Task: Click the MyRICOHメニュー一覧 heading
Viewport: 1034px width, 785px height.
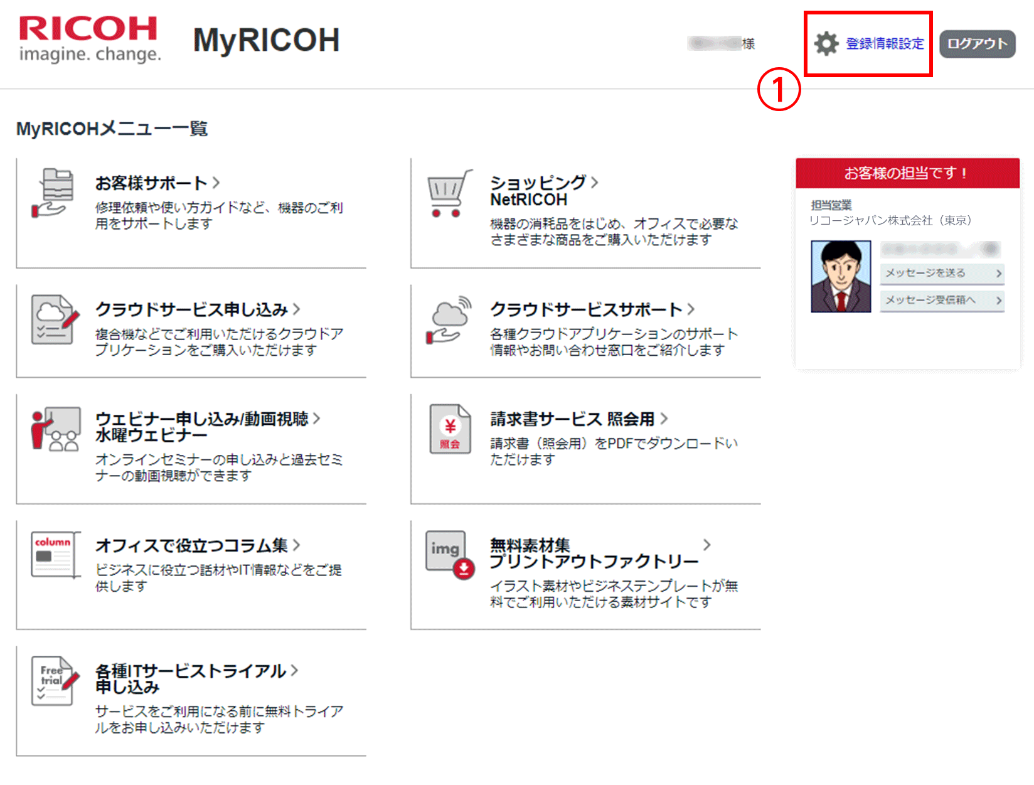Action: (112, 129)
